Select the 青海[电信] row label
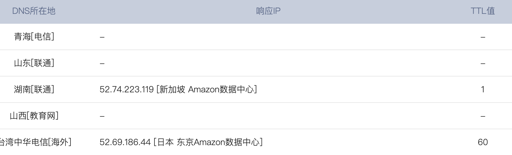Screen dimensions: 512x155 pos(34,37)
